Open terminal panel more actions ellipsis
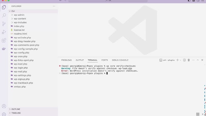Image resolution: width=206 pixels, height=116 pixels. (193, 60)
